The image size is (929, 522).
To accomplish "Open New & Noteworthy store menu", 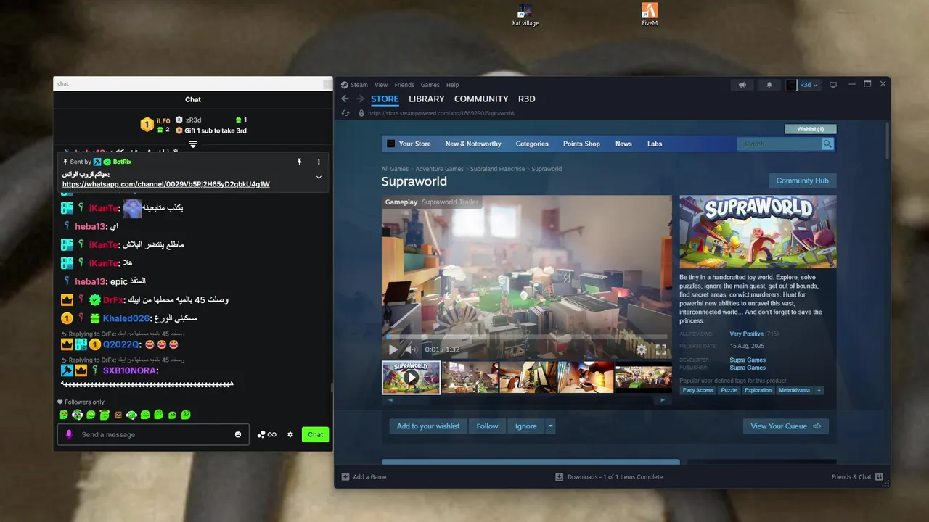I will (473, 144).
